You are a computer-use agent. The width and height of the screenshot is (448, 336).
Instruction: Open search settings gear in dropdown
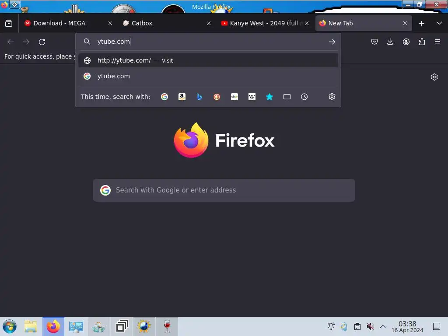pyautogui.click(x=332, y=97)
